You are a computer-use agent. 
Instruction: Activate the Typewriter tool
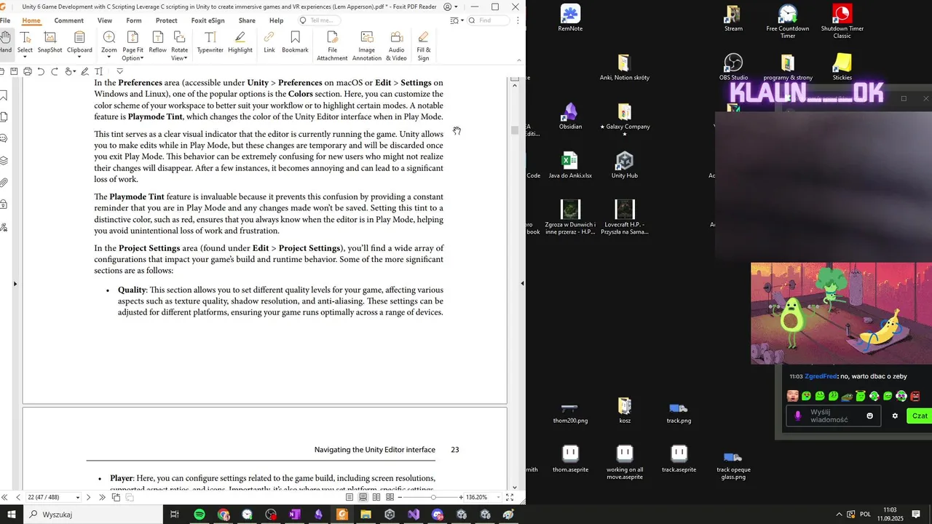tap(210, 42)
